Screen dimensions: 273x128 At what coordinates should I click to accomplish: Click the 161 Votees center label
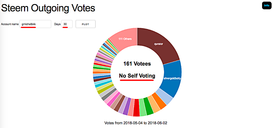(137, 64)
